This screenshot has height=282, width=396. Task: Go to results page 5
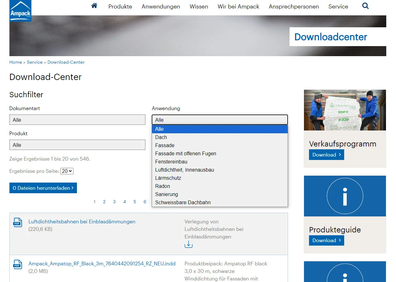coord(135,202)
